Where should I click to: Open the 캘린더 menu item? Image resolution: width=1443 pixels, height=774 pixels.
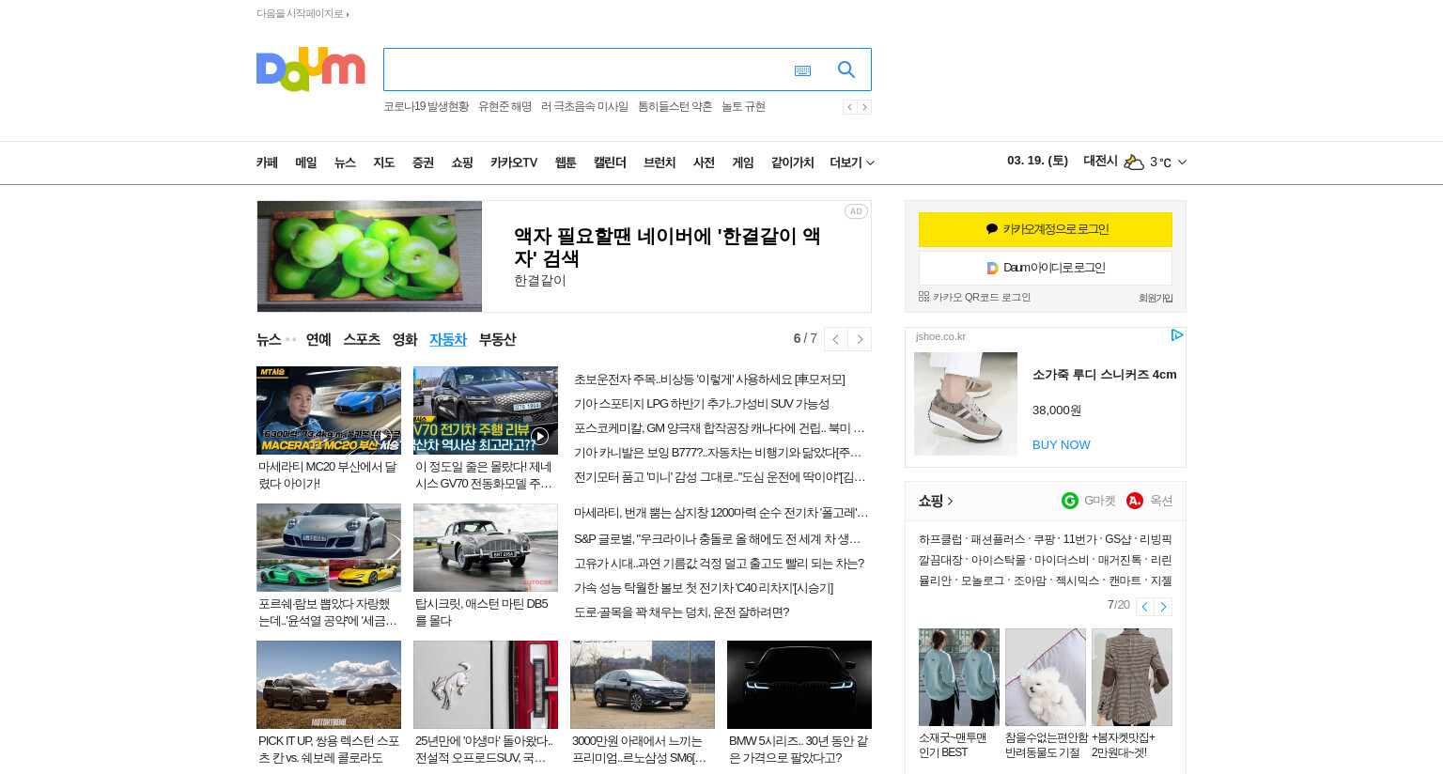pyautogui.click(x=610, y=163)
